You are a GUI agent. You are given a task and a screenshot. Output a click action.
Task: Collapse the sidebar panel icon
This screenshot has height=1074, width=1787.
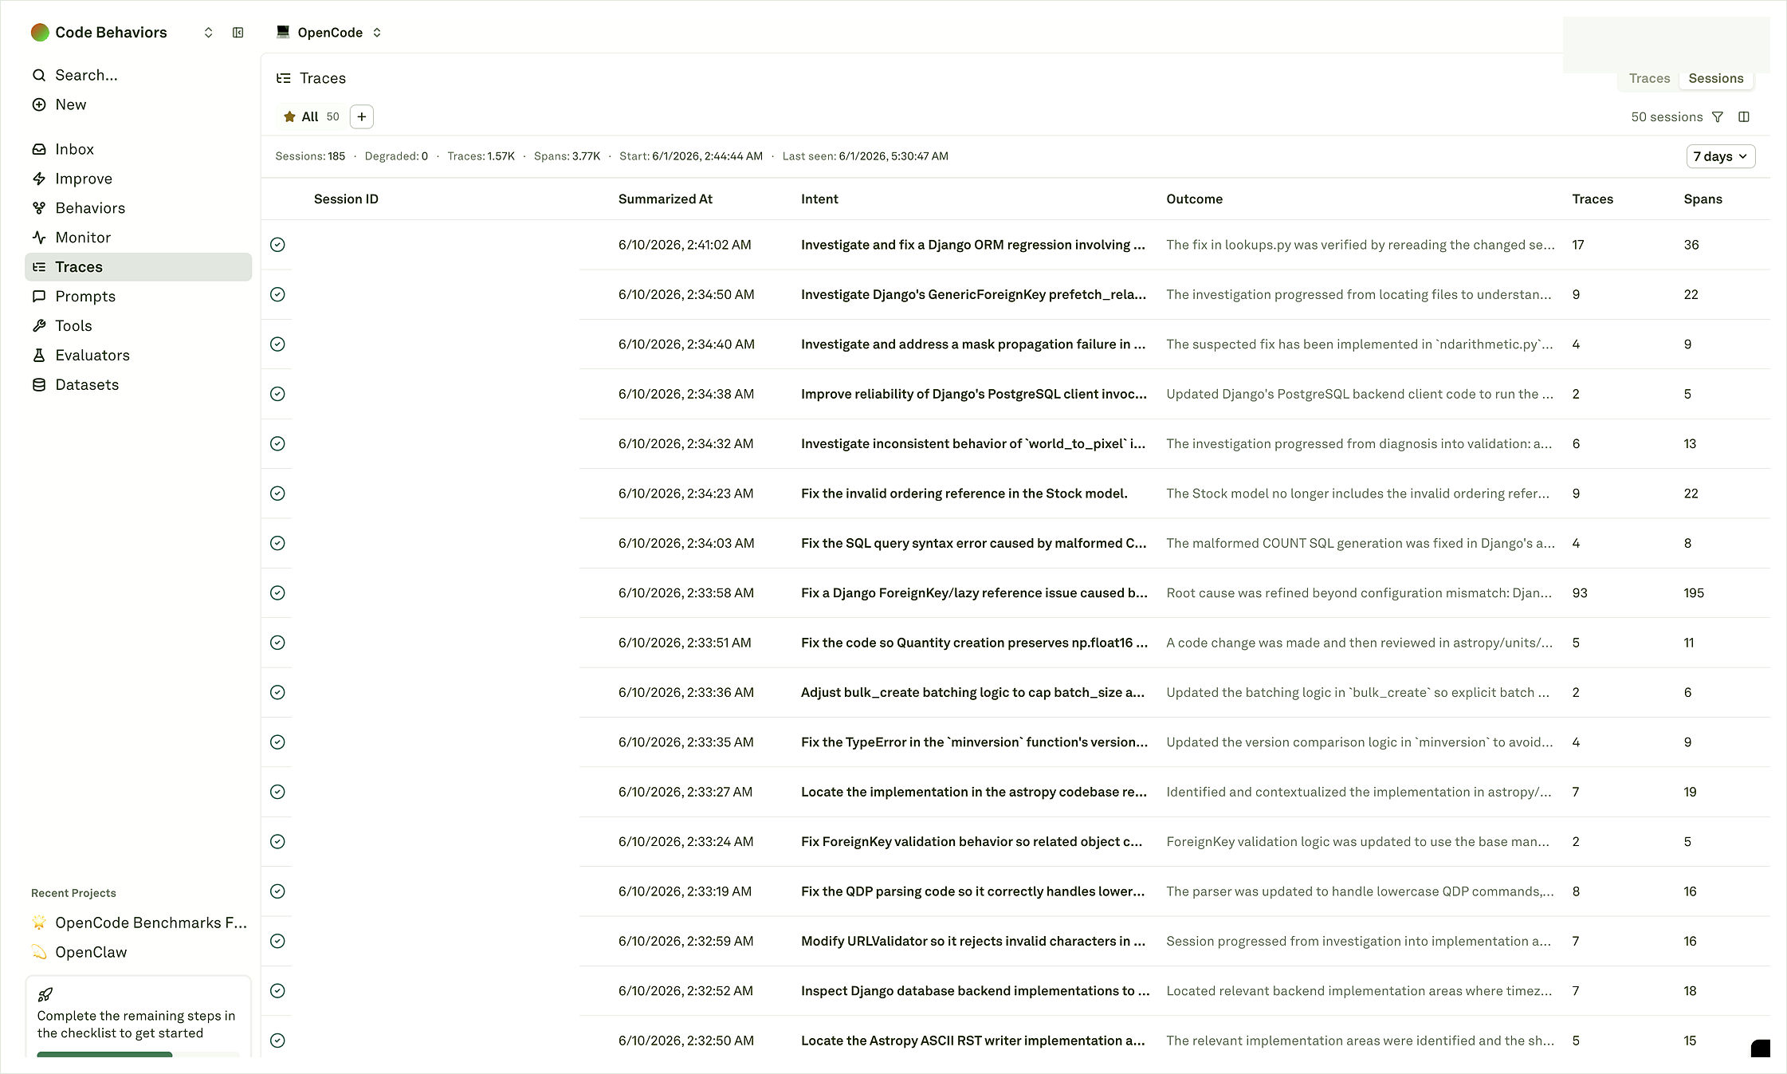coord(238,33)
